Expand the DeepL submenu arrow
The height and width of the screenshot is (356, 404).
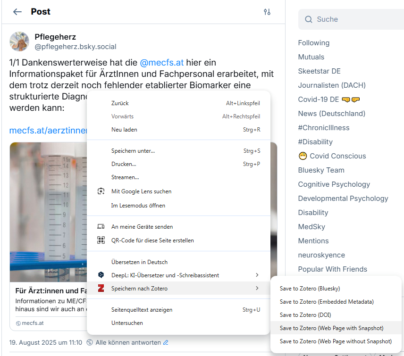coord(257,275)
